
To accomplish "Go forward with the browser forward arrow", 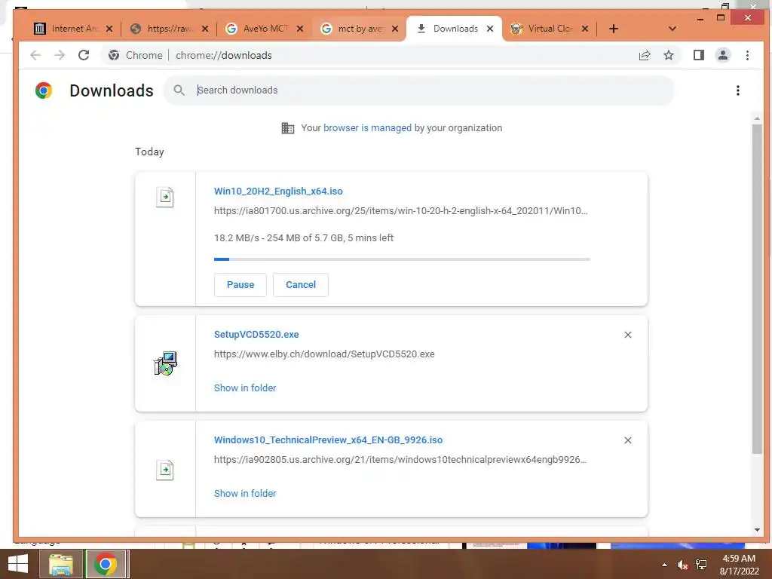I will [60, 55].
